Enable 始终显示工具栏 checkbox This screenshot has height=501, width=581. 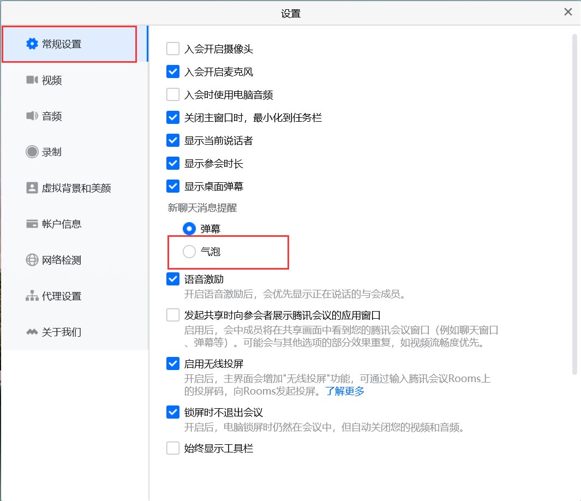click(173, 448)
